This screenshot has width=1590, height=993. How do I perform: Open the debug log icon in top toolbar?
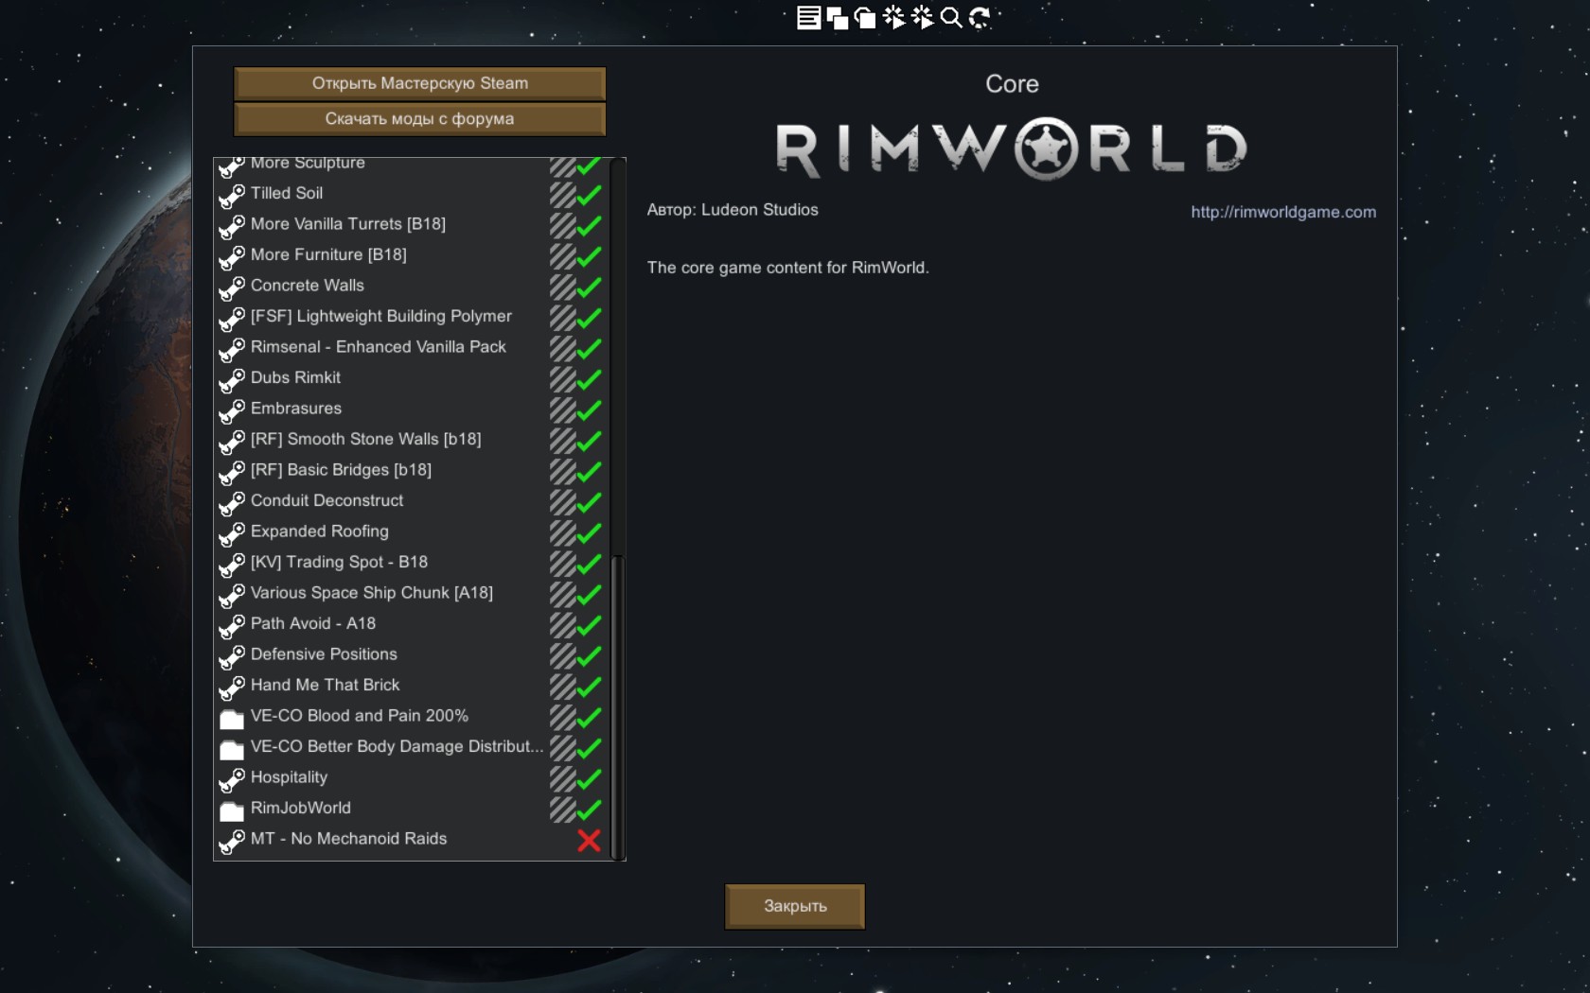[808, 17]
